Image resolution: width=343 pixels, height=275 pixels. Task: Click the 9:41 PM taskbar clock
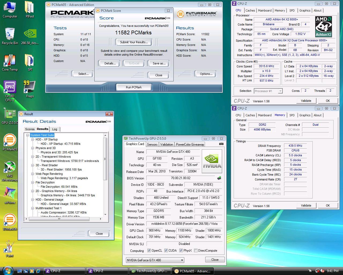point(333,271)
